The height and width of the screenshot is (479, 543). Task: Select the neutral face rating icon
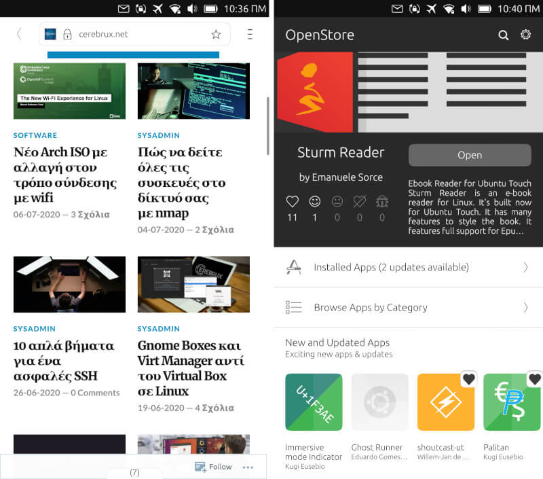(337, 201)
